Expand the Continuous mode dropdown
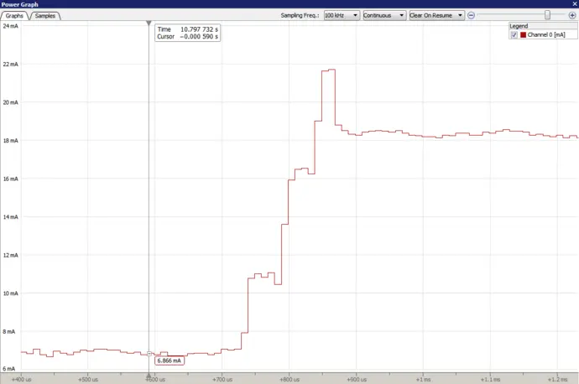Image resolution: width=579 pixels, height=384 pixels. (x=384, y=15)
